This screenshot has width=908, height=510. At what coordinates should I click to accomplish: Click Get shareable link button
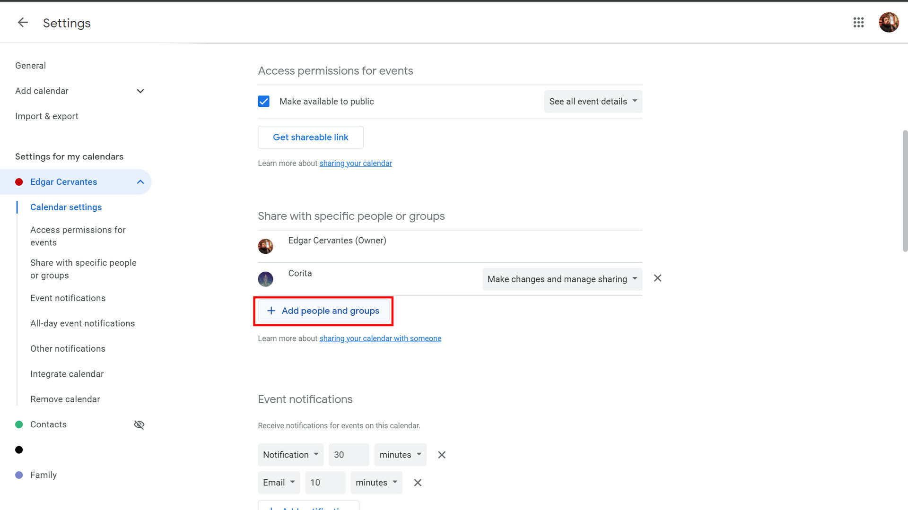[310, 137]
